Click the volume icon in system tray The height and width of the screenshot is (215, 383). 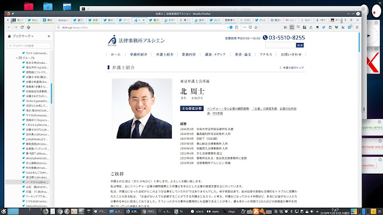(312, 211)
